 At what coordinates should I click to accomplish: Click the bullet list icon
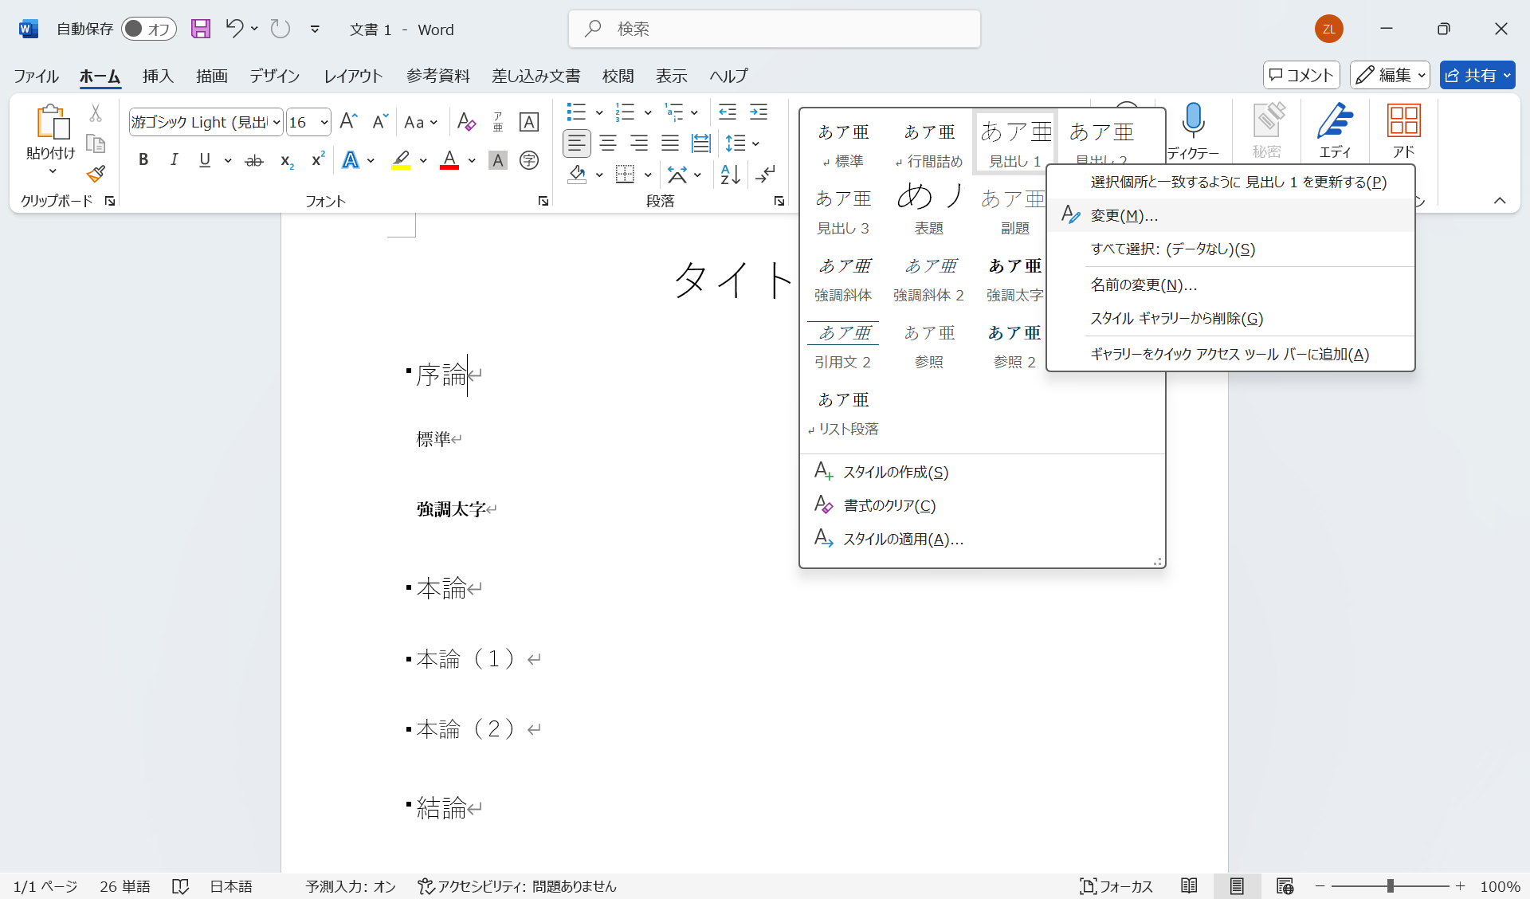[x=576, y=112]
